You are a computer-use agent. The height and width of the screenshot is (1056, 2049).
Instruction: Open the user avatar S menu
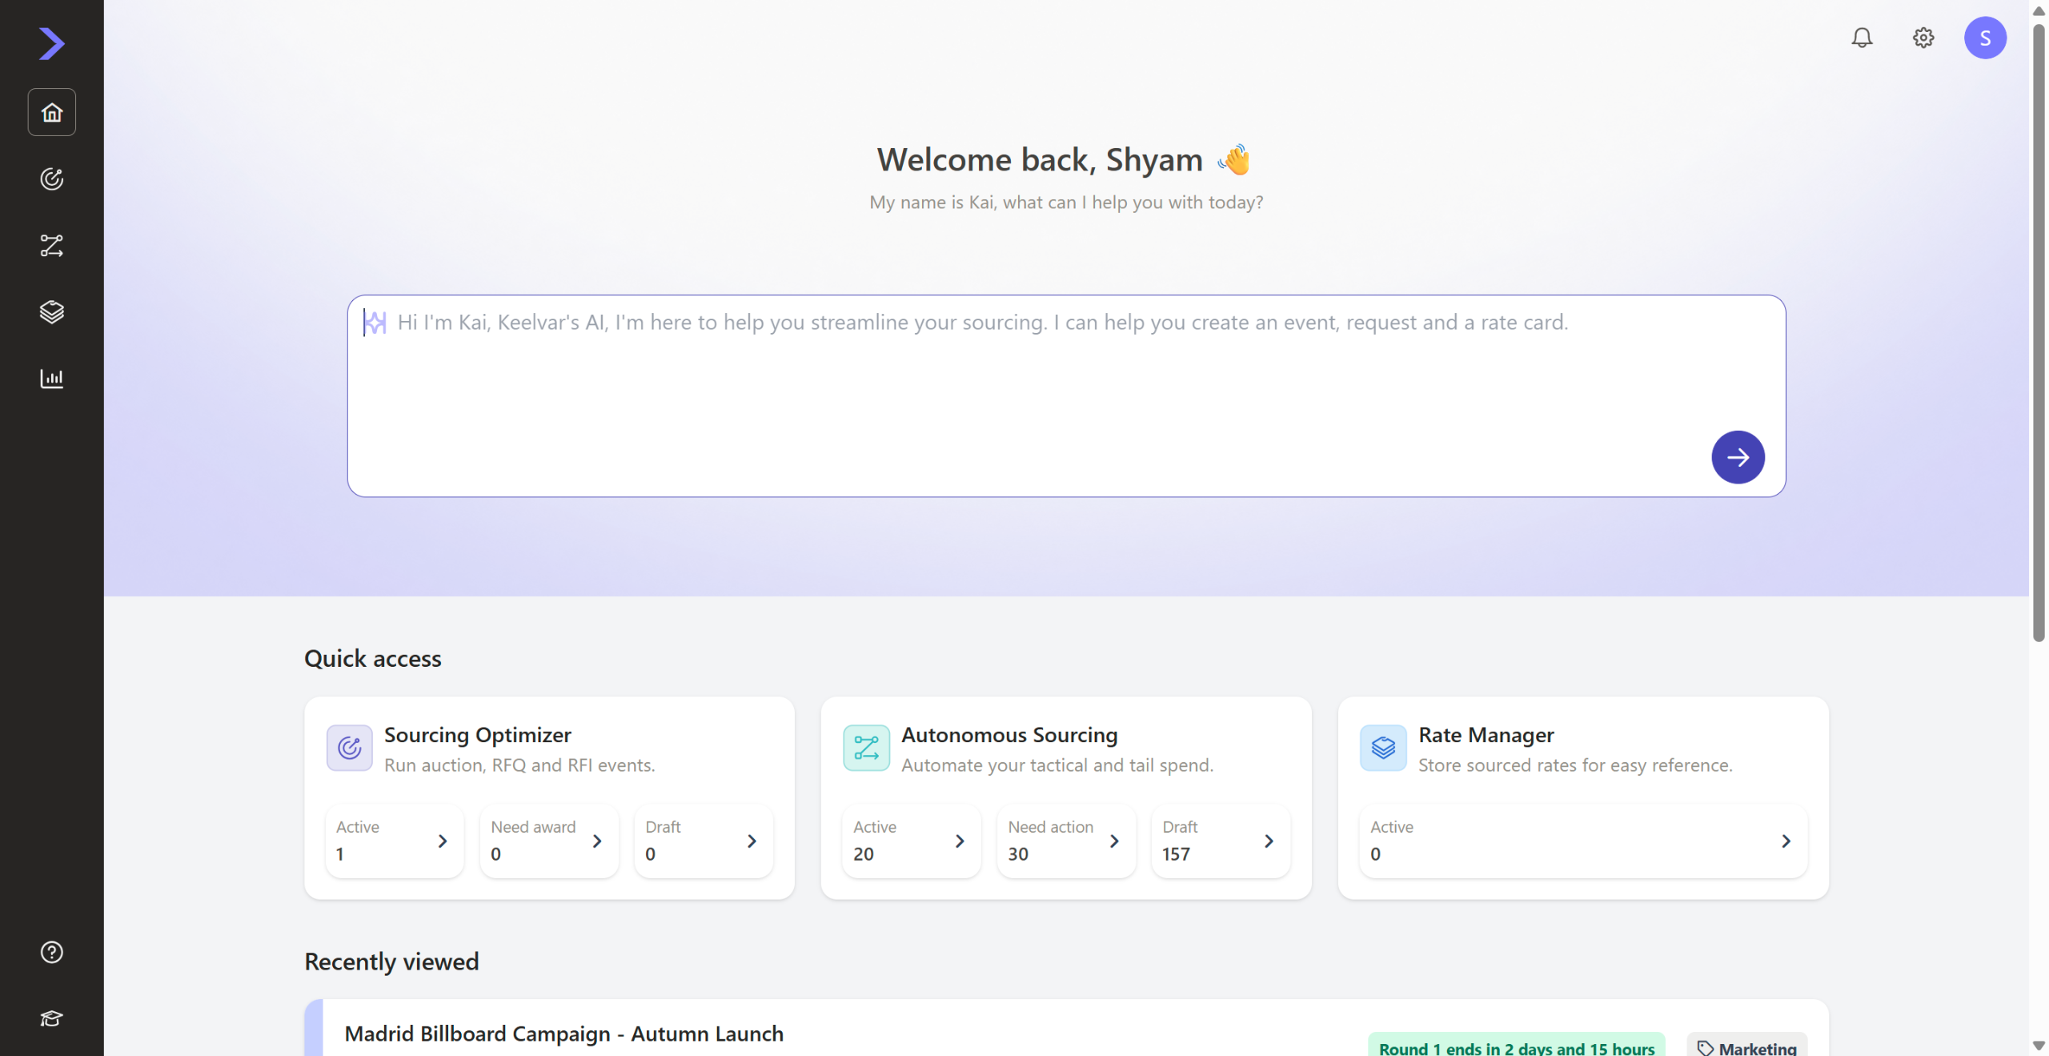(x=1985, y=38)
